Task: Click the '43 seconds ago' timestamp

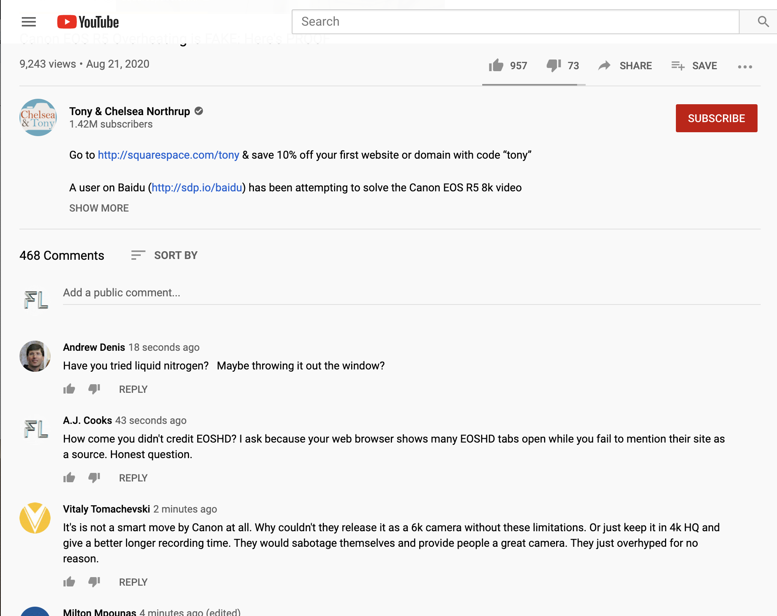Action: click(x=151, y=420)
